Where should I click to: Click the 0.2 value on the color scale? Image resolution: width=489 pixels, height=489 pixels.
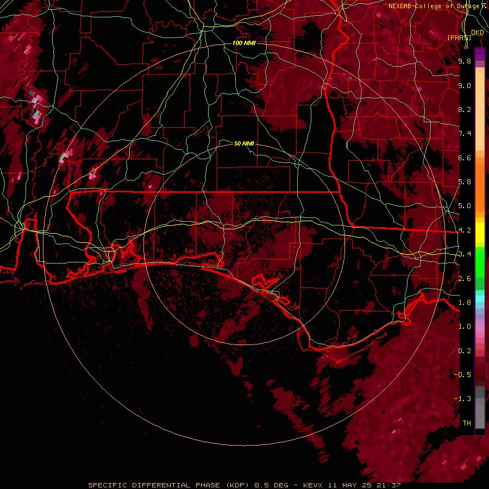465,351
